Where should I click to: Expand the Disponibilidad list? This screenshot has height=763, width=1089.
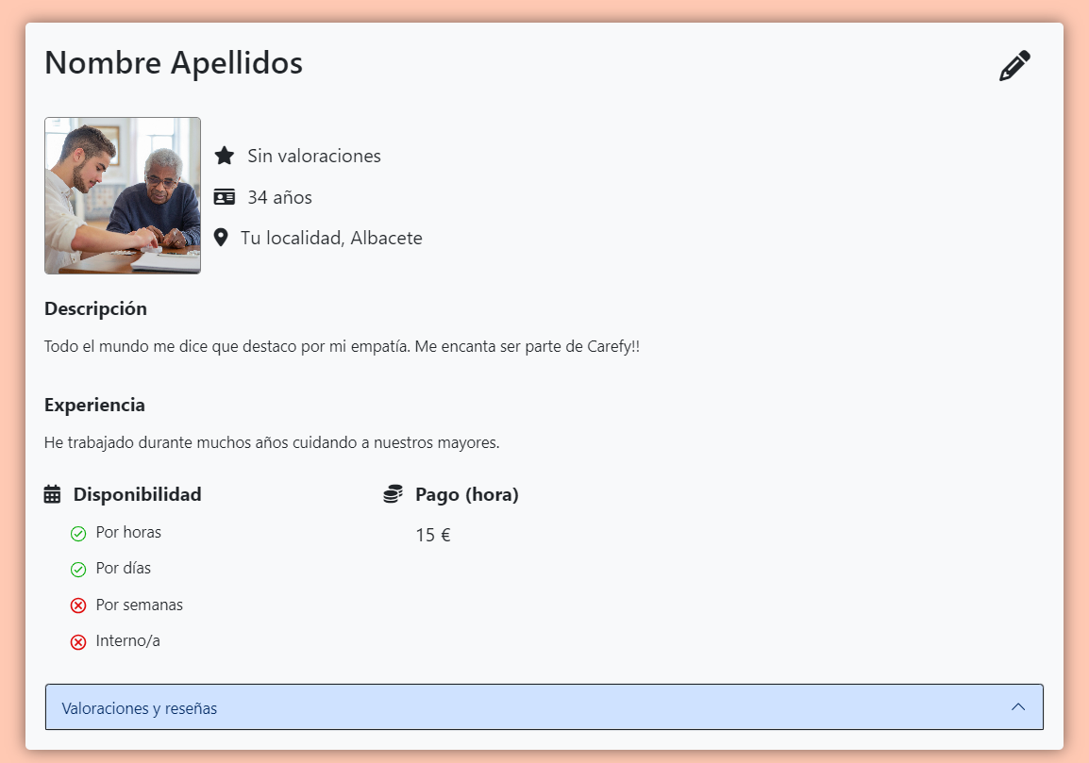138,493
